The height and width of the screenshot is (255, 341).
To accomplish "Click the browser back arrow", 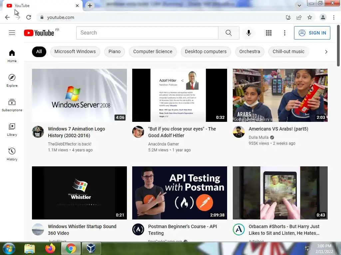I will pyautogui.click(x=7, y=17).
